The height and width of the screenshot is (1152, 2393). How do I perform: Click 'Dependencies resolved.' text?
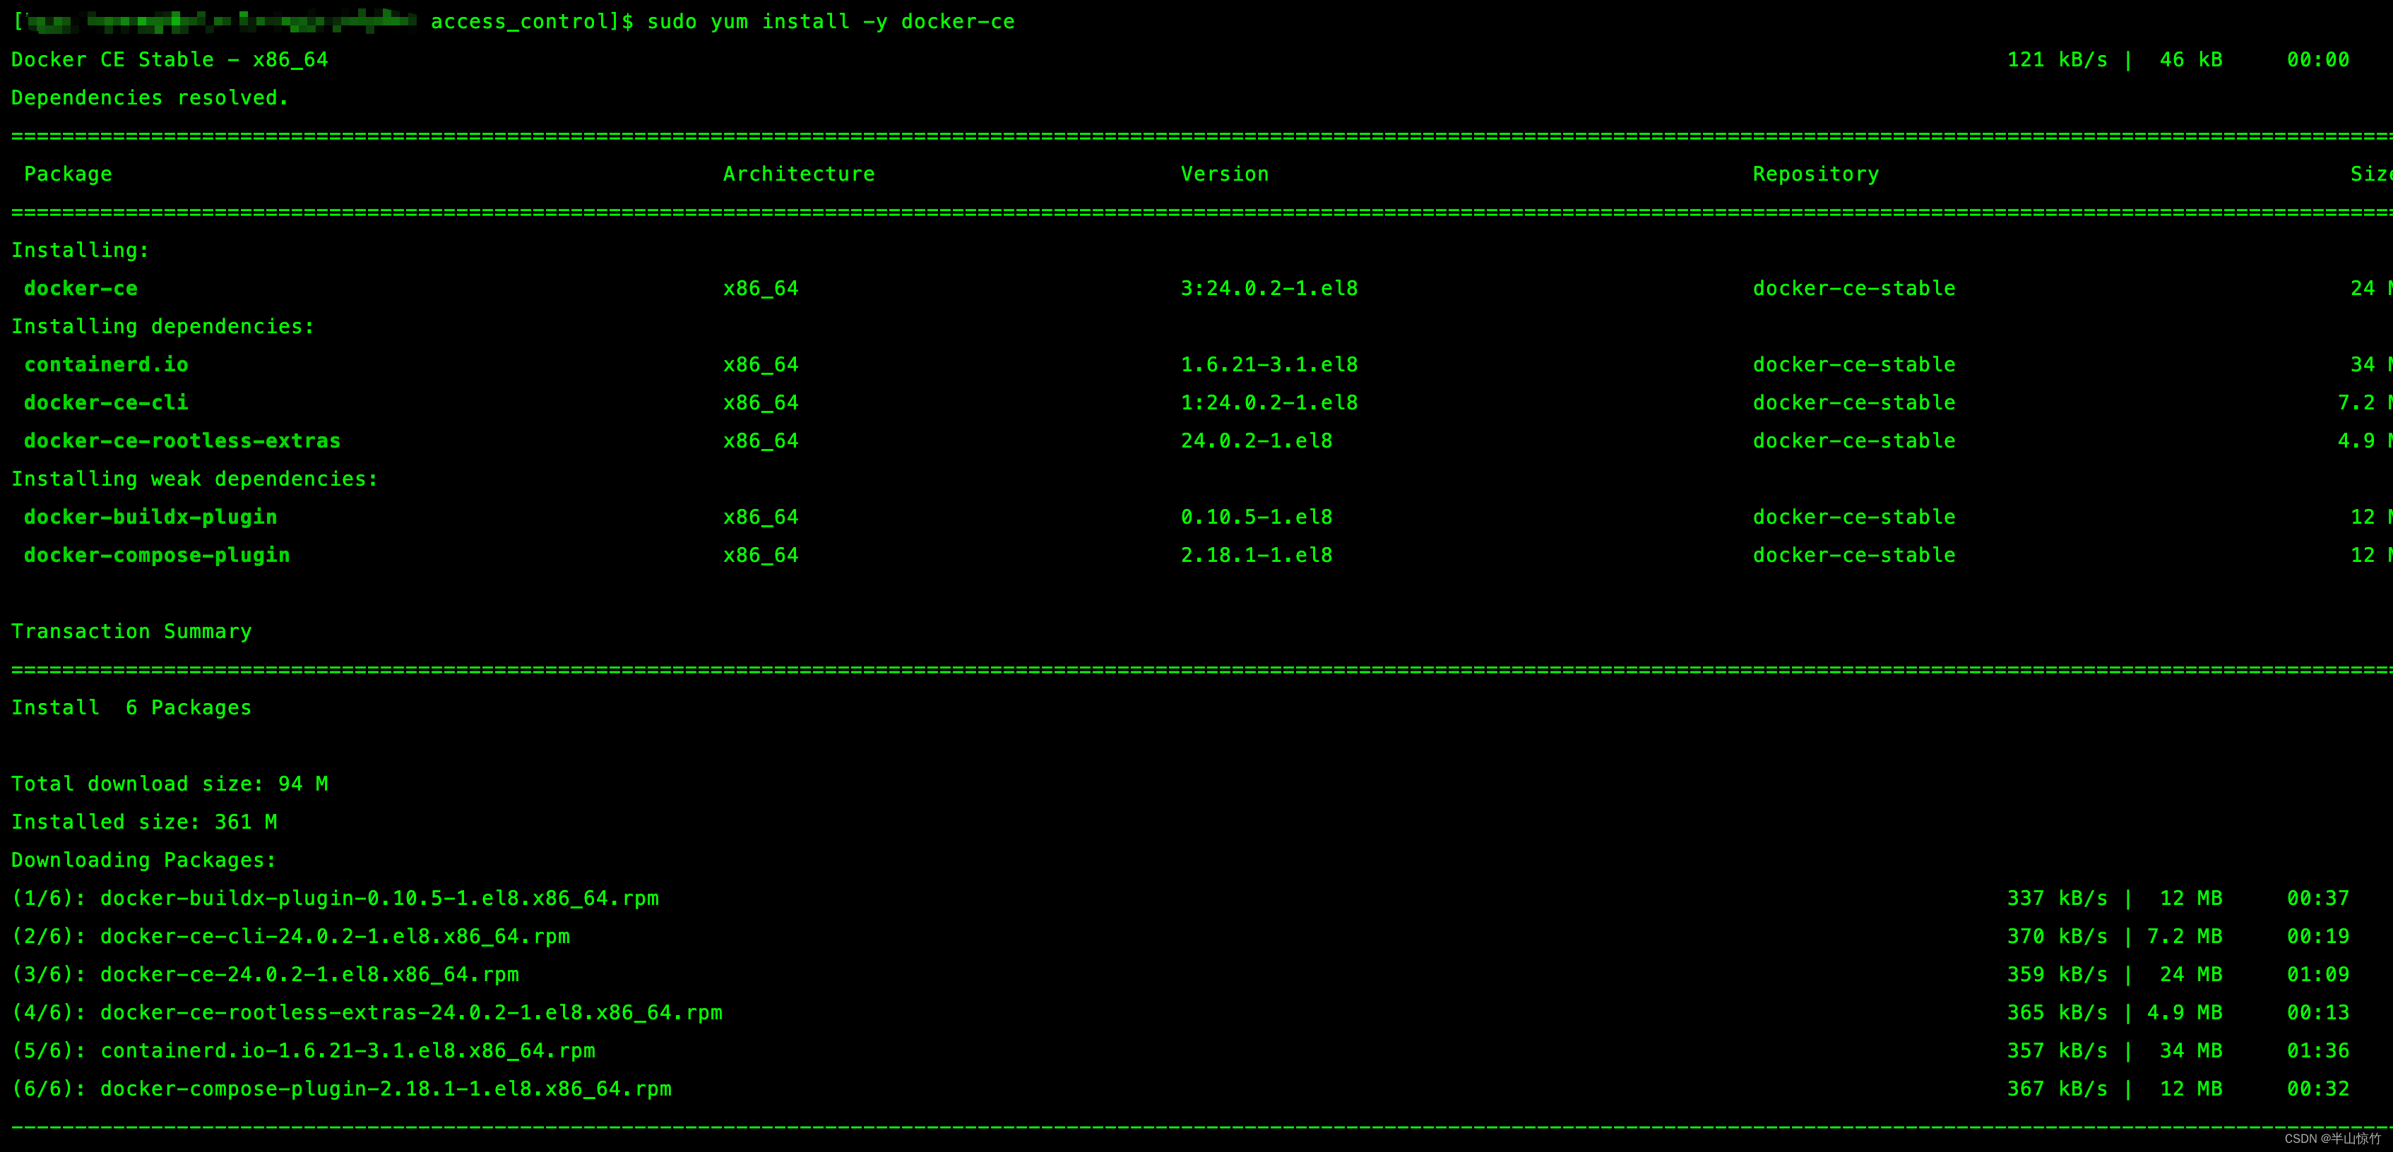click(150, 97)
